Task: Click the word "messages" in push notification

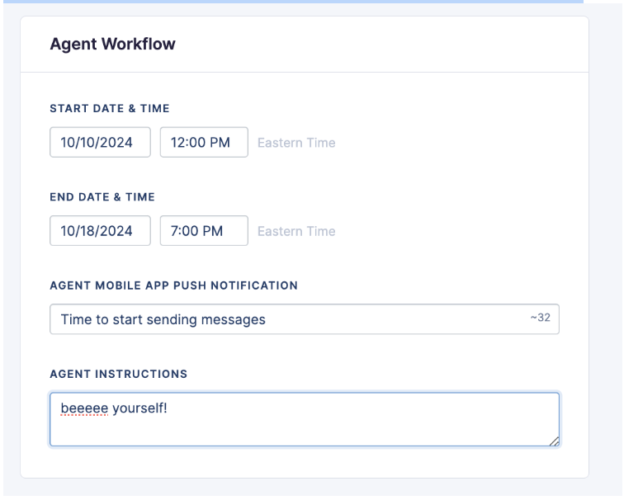Action: [x=237, y=319]
